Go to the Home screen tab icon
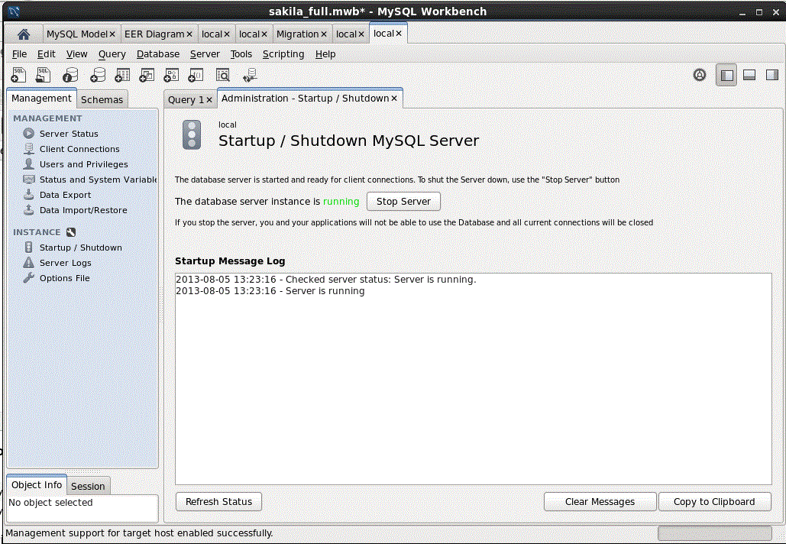The height and width of the screenshot is (544, 786). (x=24, y=34)
